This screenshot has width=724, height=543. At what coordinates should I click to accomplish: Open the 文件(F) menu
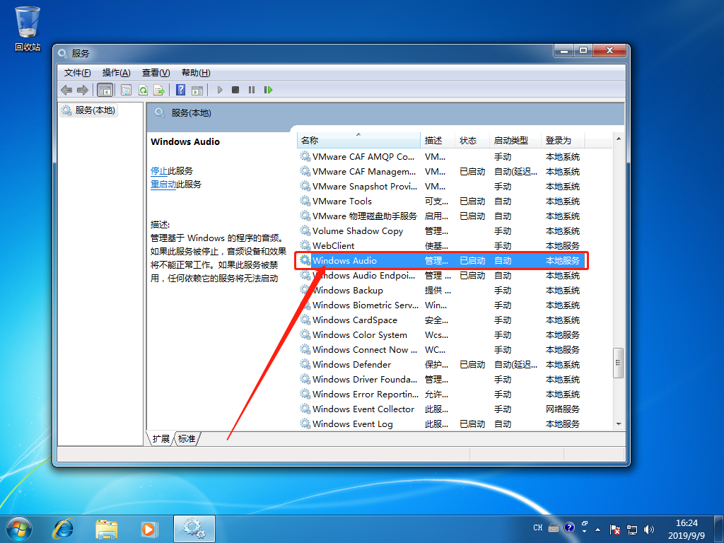[x=77, y=73]
